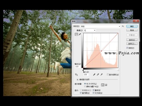The image size is (142, 106).
Task: Pick the gray point eyedropper
Action: 98,75
